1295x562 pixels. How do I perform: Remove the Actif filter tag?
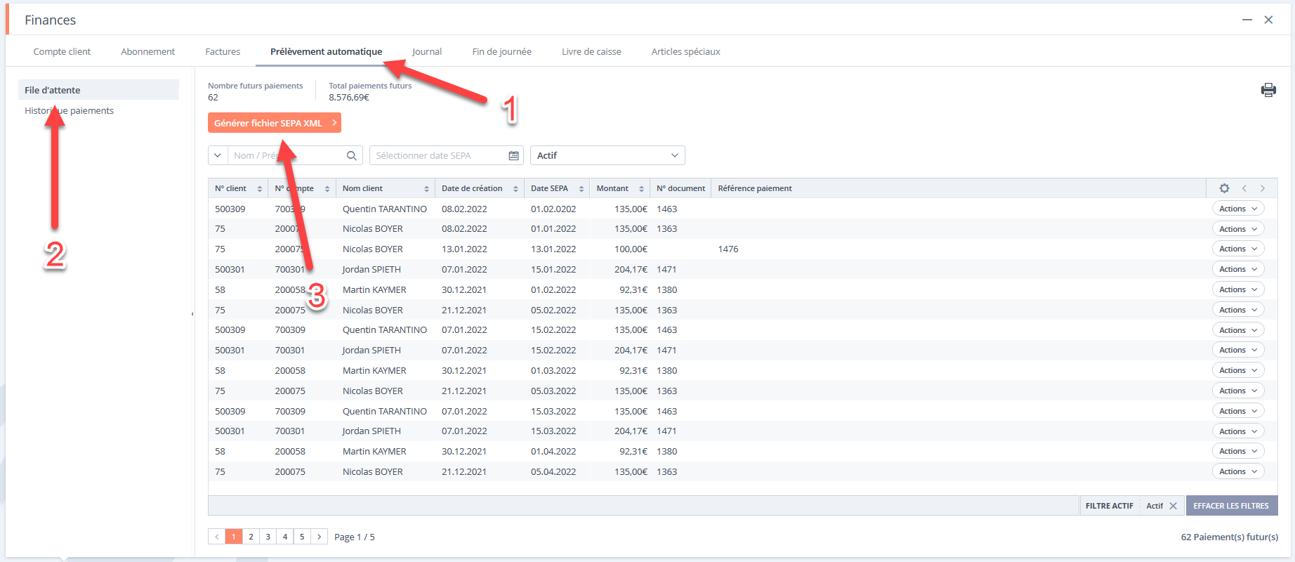pyautogui.click(x=1173, y=506)
